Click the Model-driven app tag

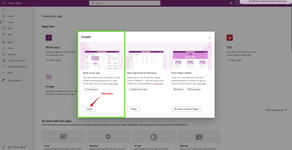[x=138, y=89]
